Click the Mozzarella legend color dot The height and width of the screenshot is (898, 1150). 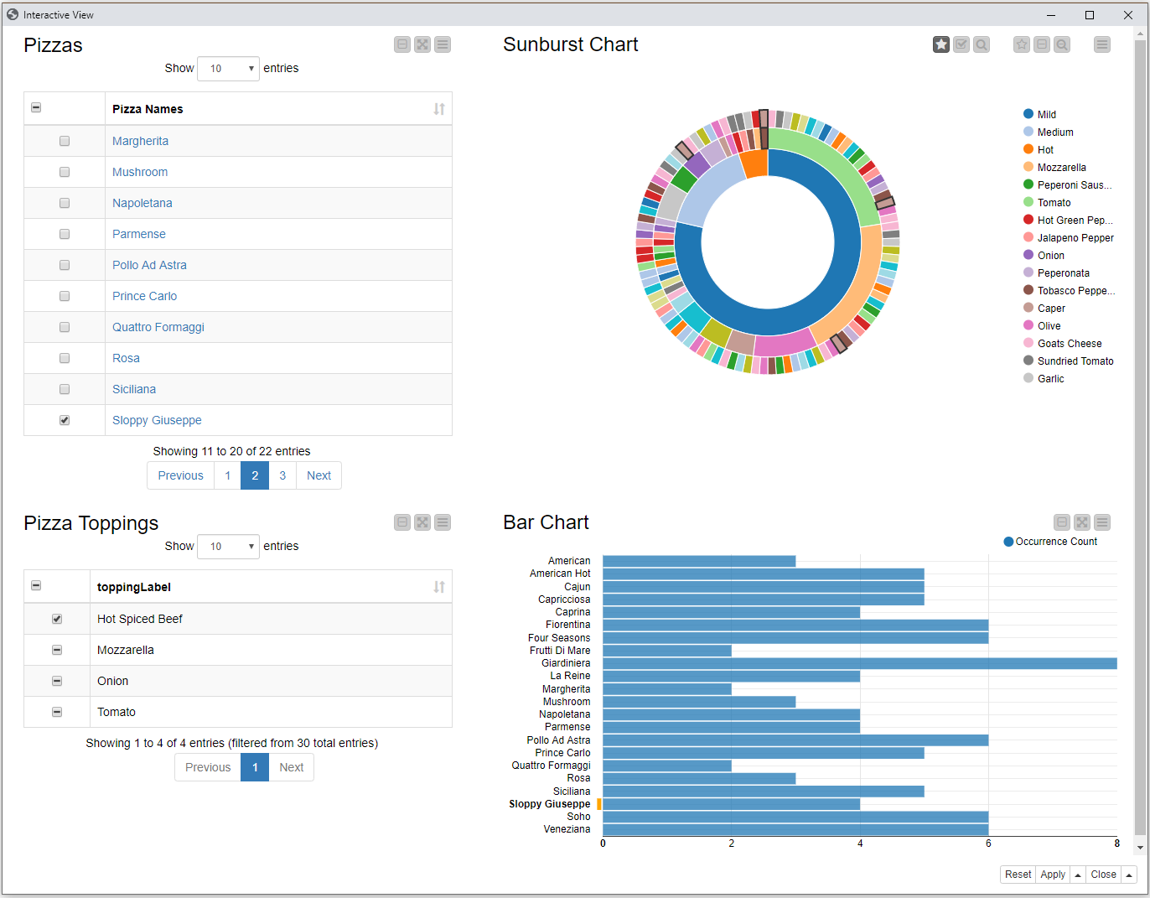(1028, 167)
